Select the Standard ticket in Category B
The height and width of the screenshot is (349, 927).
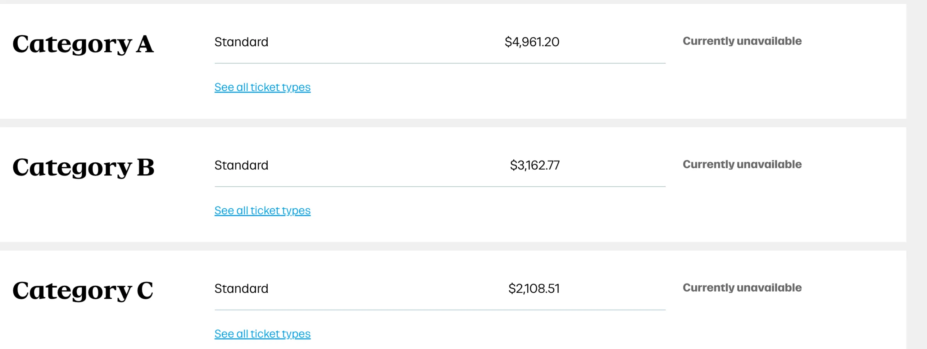point(241,165)
